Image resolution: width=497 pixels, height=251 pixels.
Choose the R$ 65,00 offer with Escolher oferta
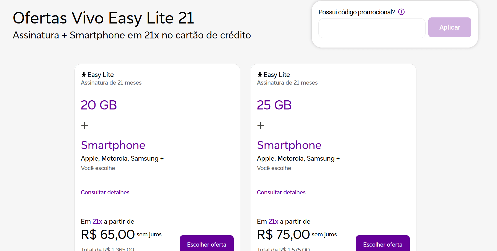[x=207, y=244]
